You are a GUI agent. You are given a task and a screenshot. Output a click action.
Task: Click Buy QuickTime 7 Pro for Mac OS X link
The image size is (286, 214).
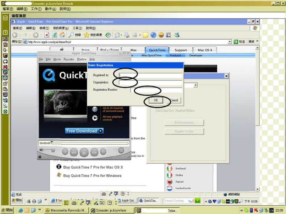coord(93,167)
